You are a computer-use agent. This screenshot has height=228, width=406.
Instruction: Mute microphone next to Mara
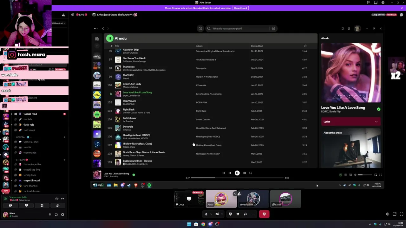[50, 215]
